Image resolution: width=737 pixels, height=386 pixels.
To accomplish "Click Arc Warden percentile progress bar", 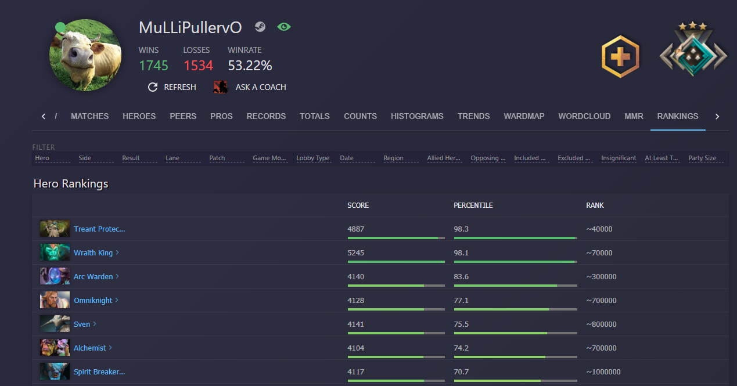I will point(515,286).
